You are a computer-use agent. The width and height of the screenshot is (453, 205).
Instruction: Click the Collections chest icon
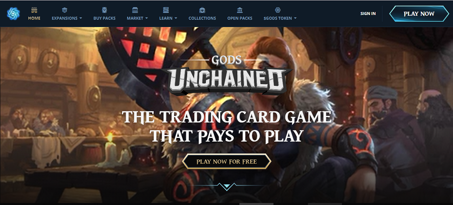[x=202, y=10]
